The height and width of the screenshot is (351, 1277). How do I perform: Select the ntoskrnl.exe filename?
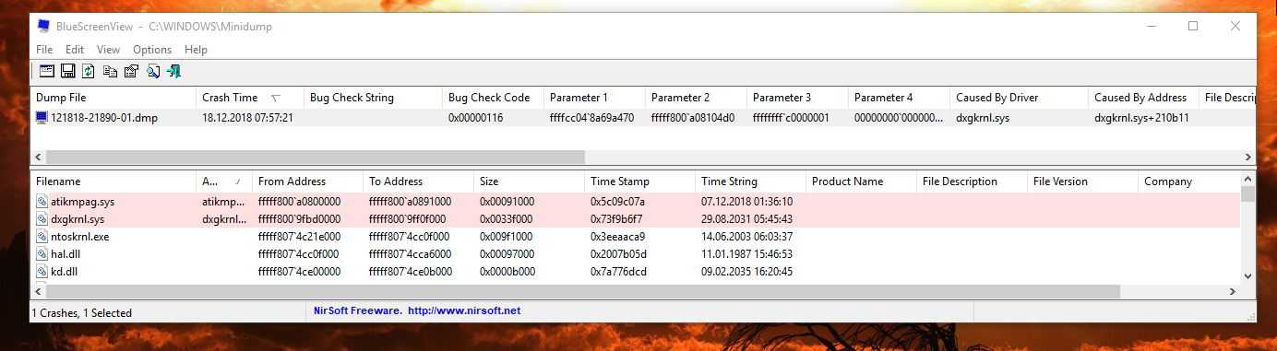[x=80, y=237]
